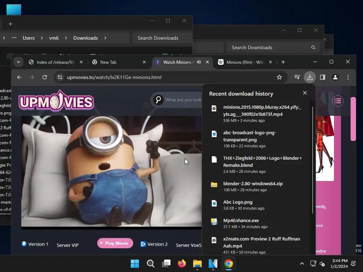Click search magnifier in rear Explorer window
The height and width of the screenshot is (272, 363).
[x=313, y=47]
